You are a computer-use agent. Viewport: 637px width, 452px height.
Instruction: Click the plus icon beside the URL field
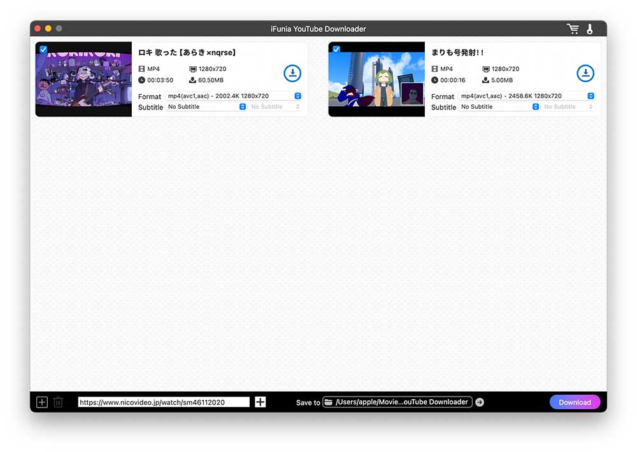[x=260, y=402]
